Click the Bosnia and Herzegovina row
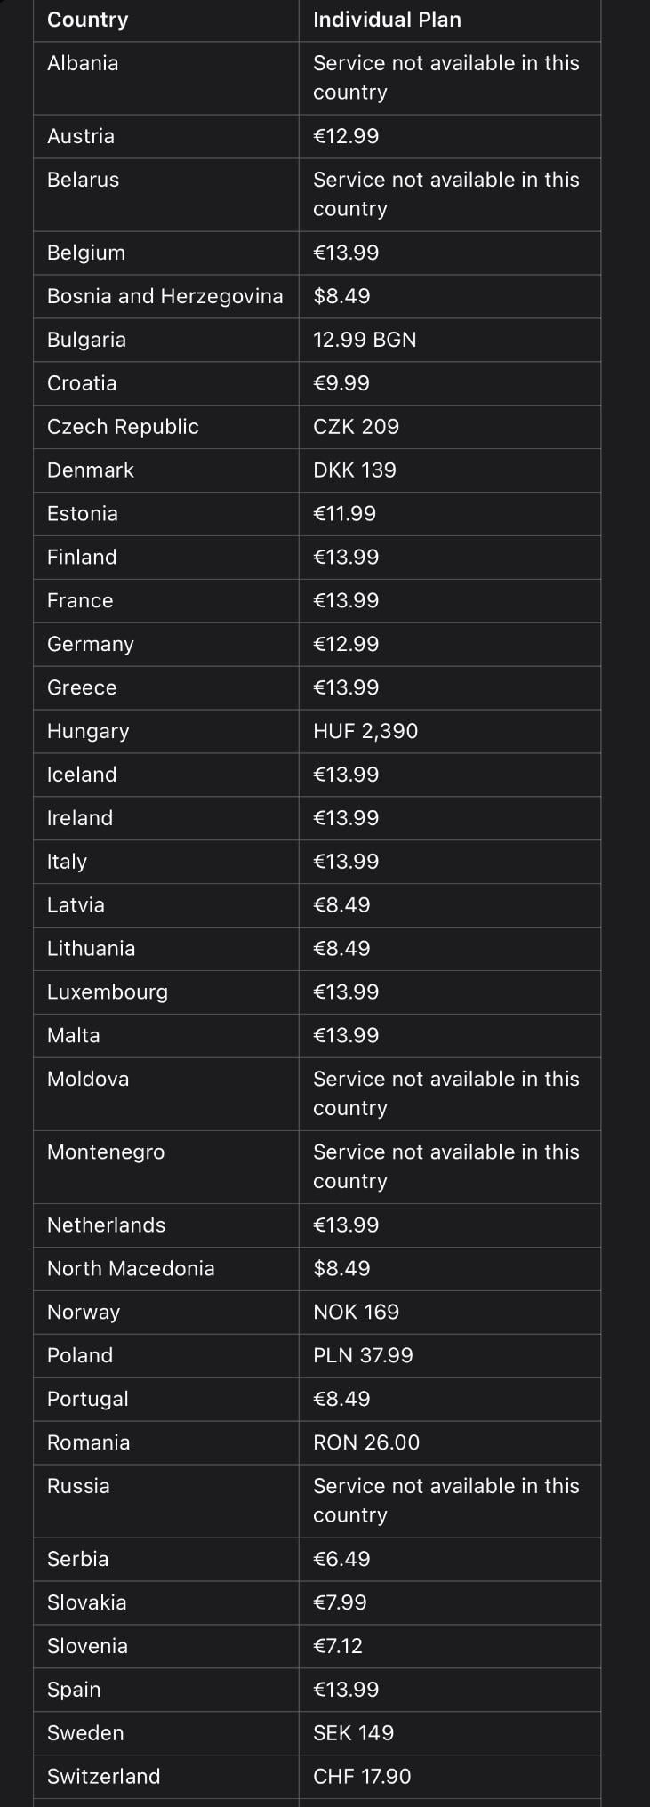650x1807 pixels. (x=317, y=296)
